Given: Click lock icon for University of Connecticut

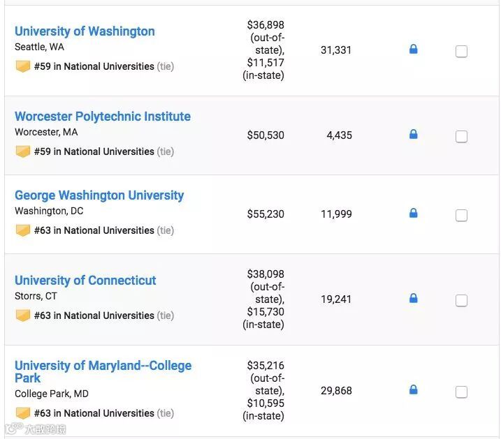Looking at the screenshot, I should coord(413,299).
